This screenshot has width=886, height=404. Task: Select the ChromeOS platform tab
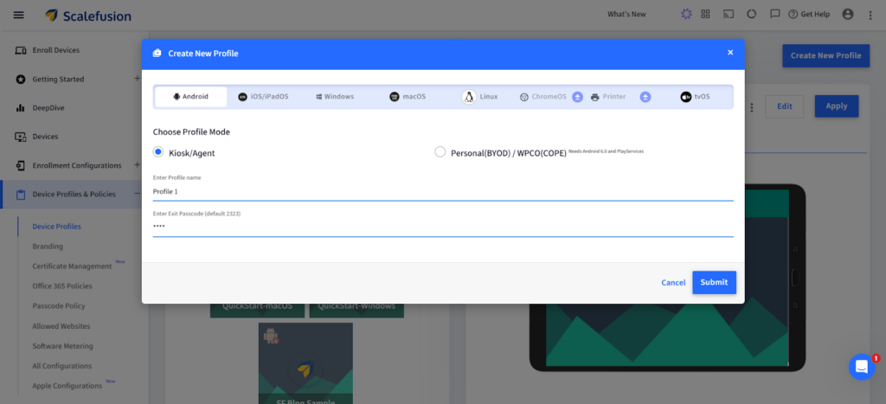pos(543,97)
